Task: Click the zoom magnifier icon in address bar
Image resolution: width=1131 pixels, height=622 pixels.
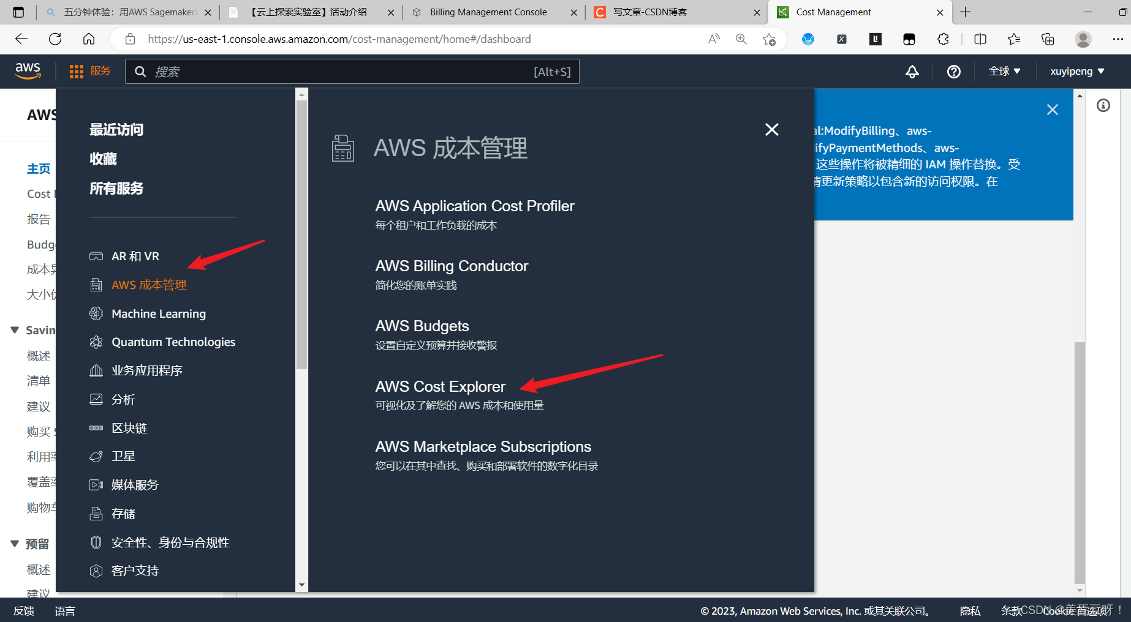Action: (x=741, y=39)
